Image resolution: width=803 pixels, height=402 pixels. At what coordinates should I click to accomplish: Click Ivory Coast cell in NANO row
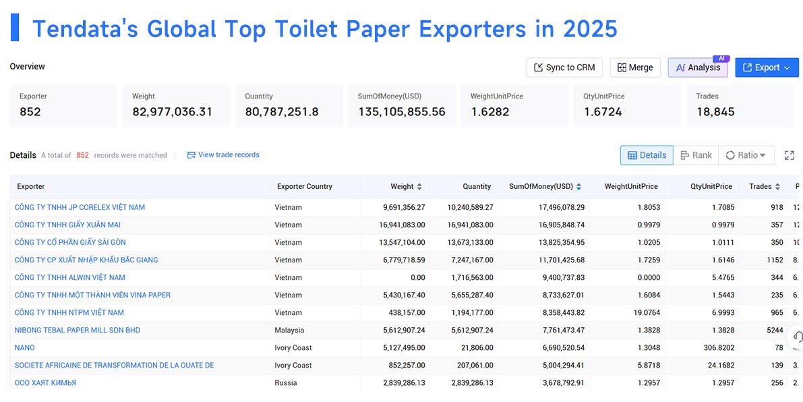pos(293,348)
